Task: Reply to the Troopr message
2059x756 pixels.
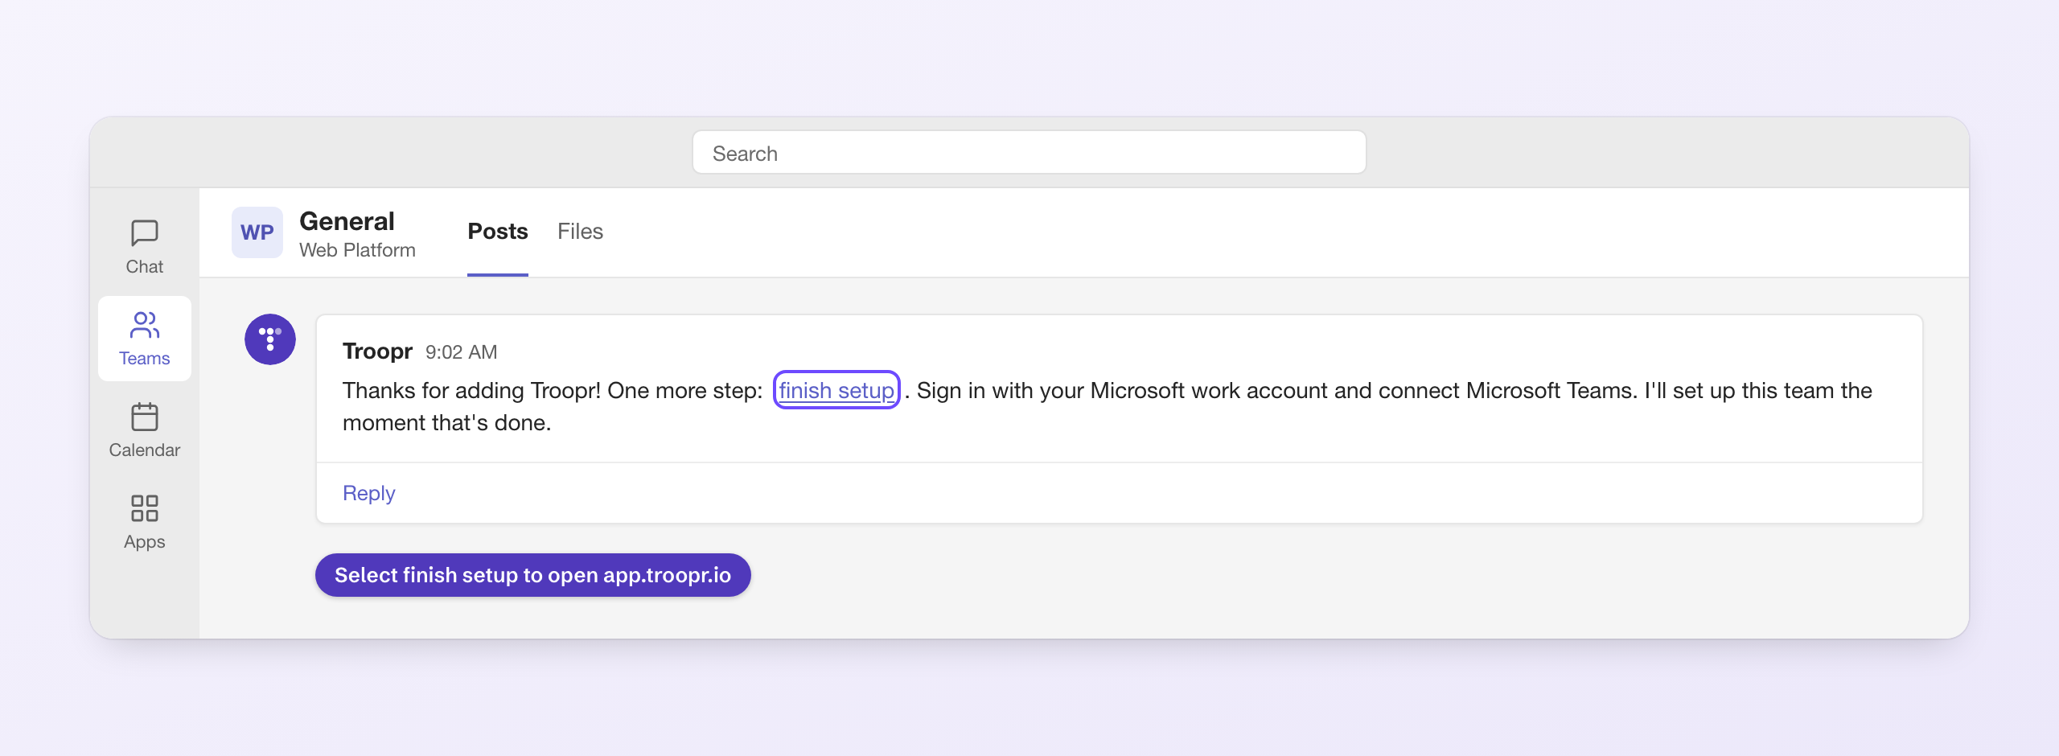Action: pyautogui.click(x=369, y=493)
